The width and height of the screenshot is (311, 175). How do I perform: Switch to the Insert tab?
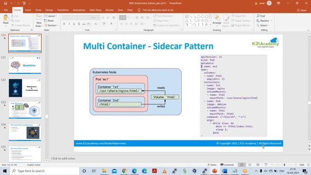pos(28,10)
